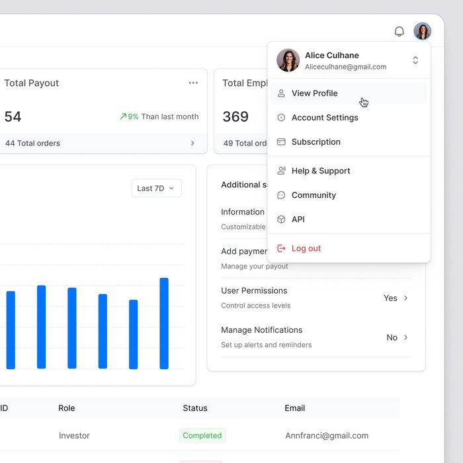Open the account switcher chevrons beside Alice Culhane
463x463 pixels.
[x=415, y=60]
